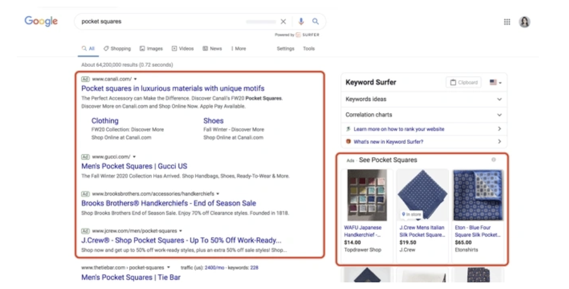The image size is (569, 289).
Task: Click the magnifying glass search button
Action: click(316, 22)
